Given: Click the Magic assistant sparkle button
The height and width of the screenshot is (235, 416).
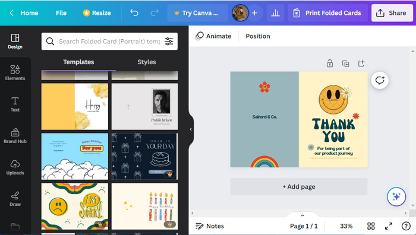Looking at the screenshot, I should coord(396,196).
